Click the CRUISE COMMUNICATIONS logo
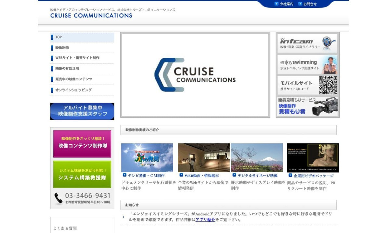This screenshot has width=390, height=233. pyautogui.click(x=91, y=16)
